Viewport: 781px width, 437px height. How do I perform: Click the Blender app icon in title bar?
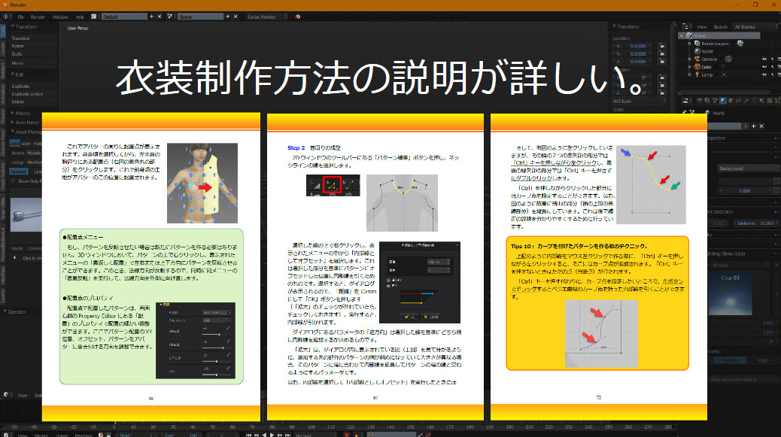[5, 5]
